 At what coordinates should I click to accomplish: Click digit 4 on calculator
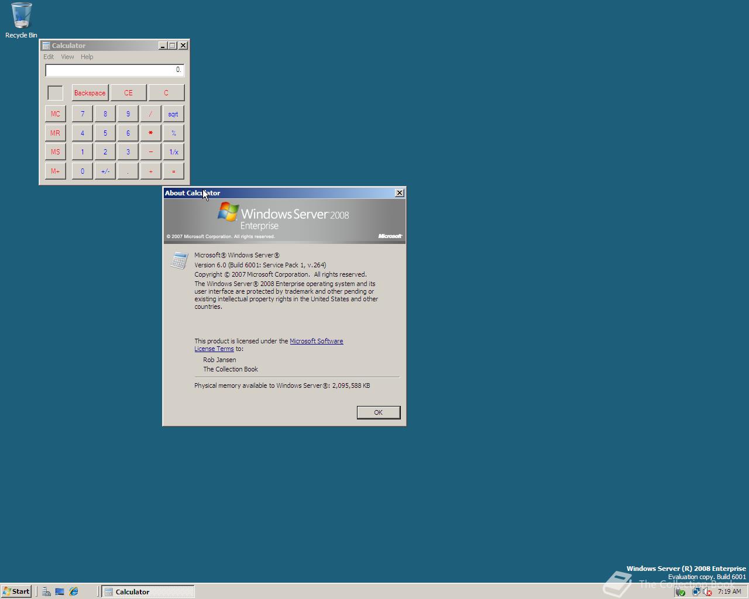[83, 133]
